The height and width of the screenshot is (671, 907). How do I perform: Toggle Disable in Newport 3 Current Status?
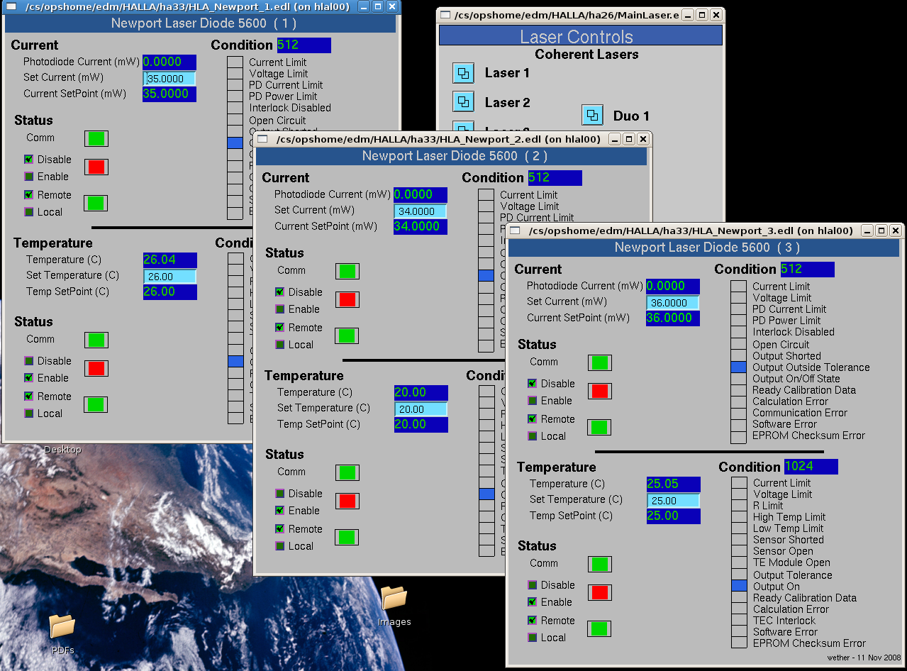[533, 384]
